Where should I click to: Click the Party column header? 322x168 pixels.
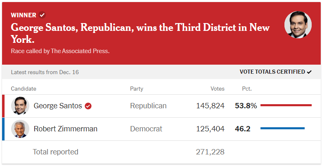tap(137, 89)
